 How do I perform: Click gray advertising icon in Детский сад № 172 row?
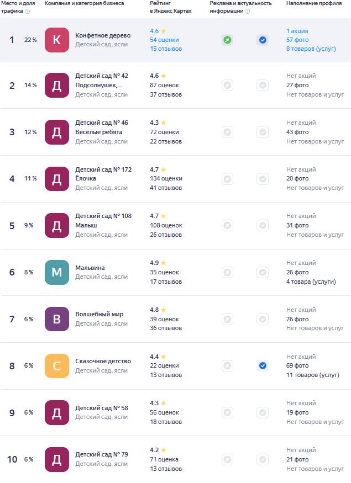[227, 179]
